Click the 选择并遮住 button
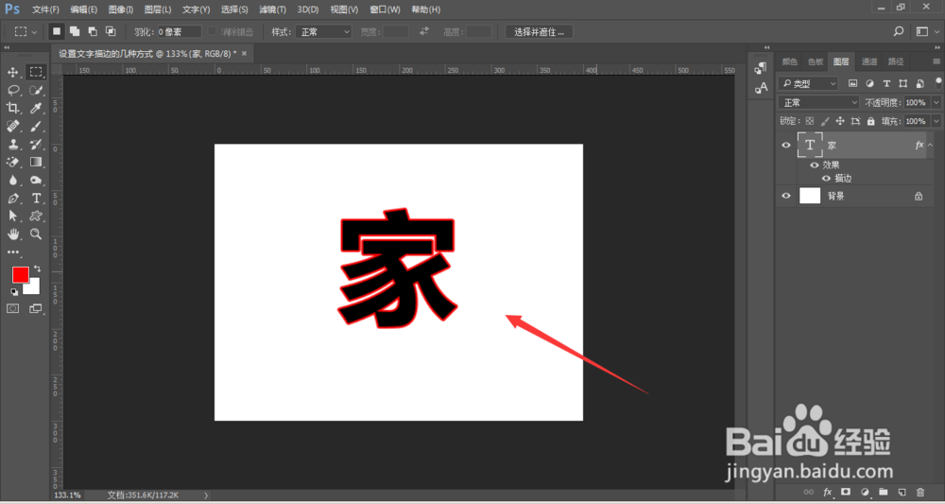The width and height of the screenshot is (945, 504). pos(539,32)
